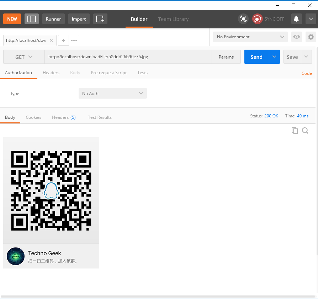This screenshot has height=299, width=318.
Task: Select the Pre-request Script tab
Action: pos(109,73)
